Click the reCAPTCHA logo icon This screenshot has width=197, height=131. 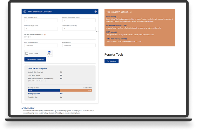(x=49, y=52)
